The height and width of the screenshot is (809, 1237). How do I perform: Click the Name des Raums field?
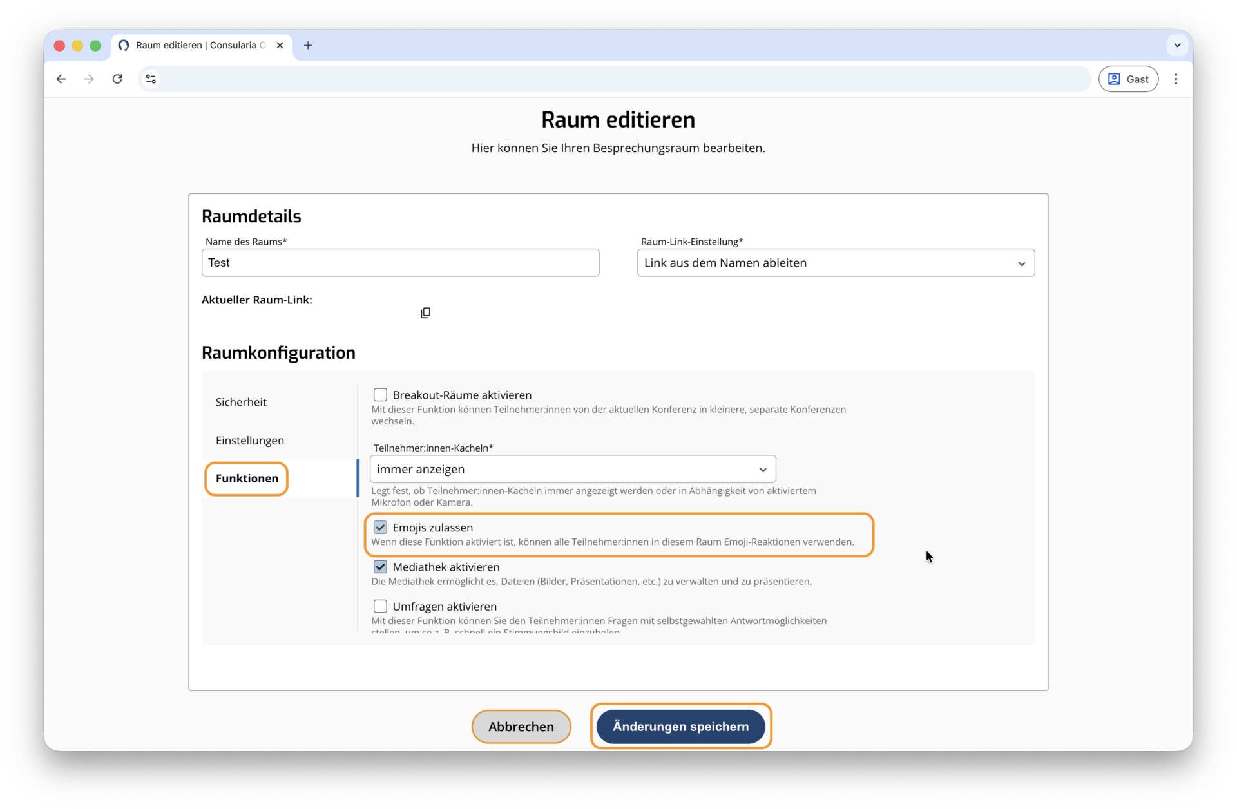click(400, 263)
